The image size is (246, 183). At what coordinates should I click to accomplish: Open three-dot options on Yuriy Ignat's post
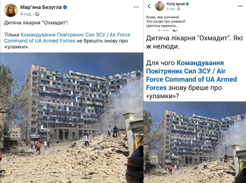point(240,6)
